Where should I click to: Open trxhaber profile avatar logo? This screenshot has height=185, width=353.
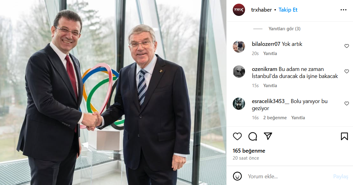coord(239,10)
